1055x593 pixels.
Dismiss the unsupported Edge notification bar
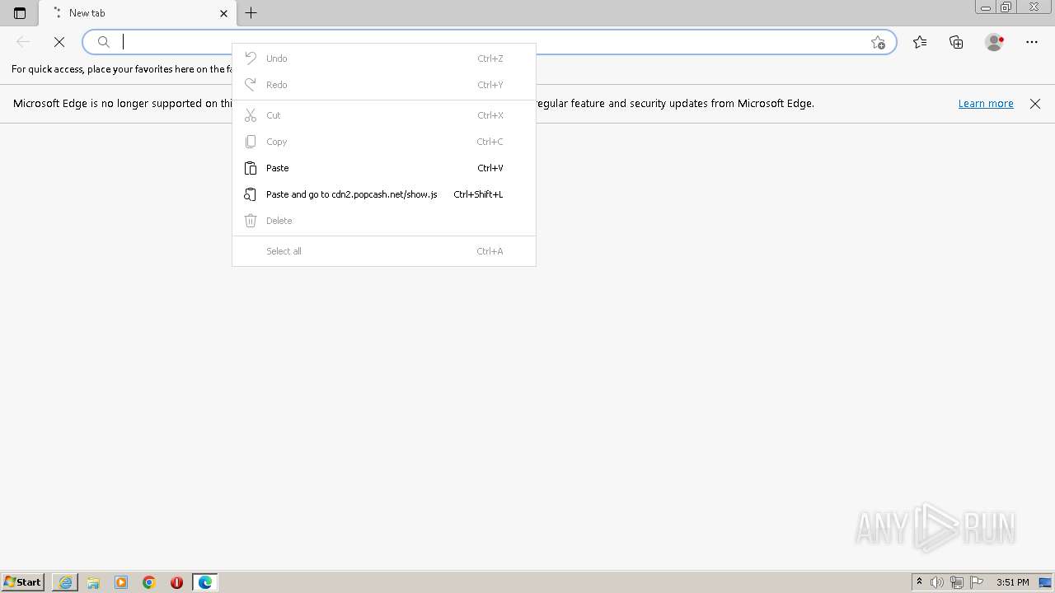[1035, 104]
